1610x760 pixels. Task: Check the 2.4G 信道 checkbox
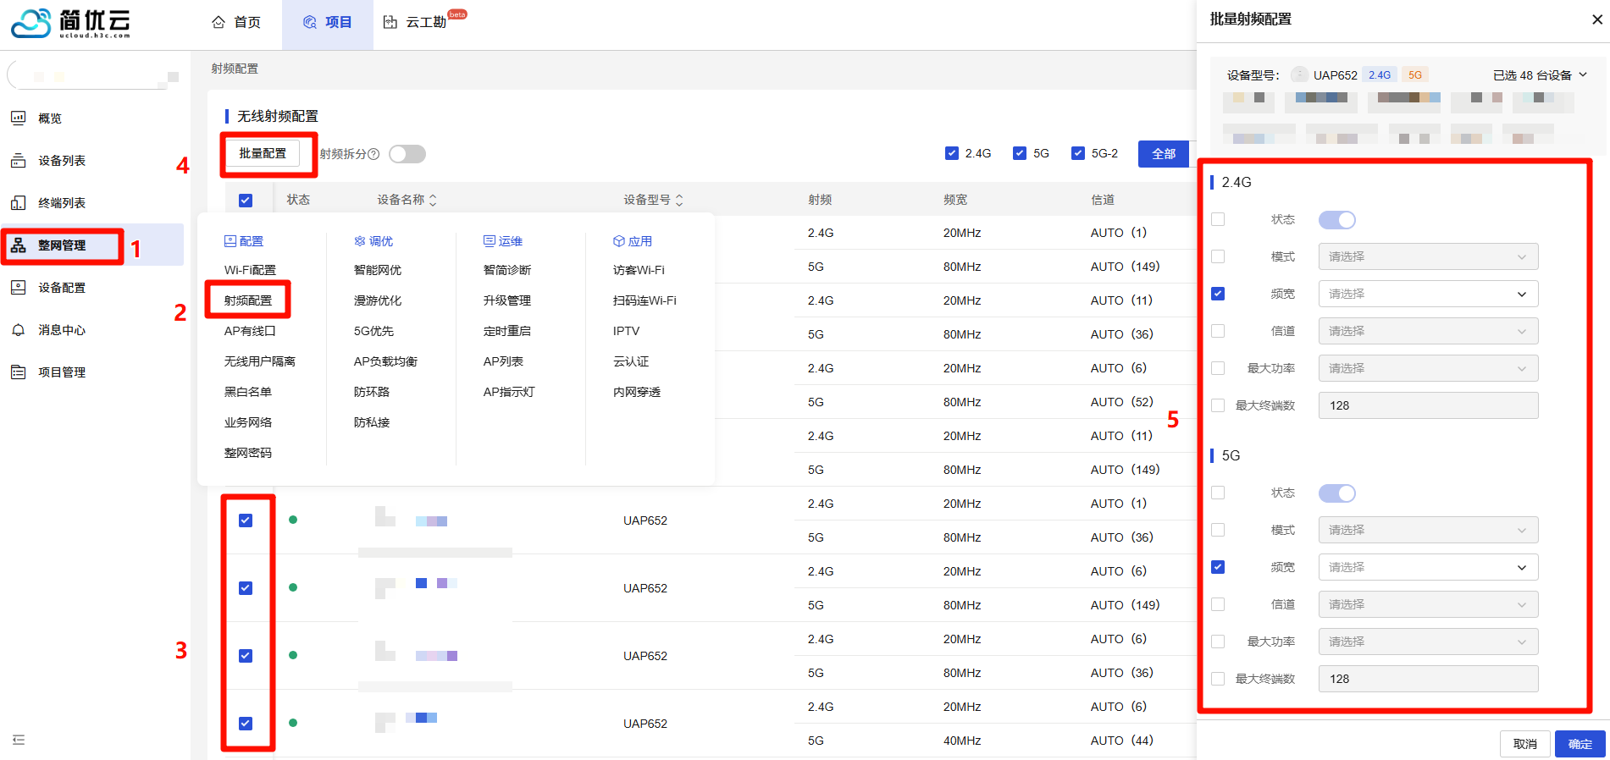(1218, 331)
